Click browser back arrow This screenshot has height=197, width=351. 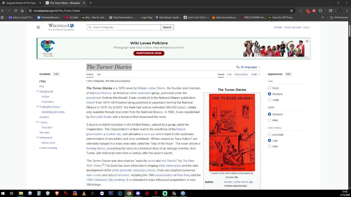coord(2,11)
